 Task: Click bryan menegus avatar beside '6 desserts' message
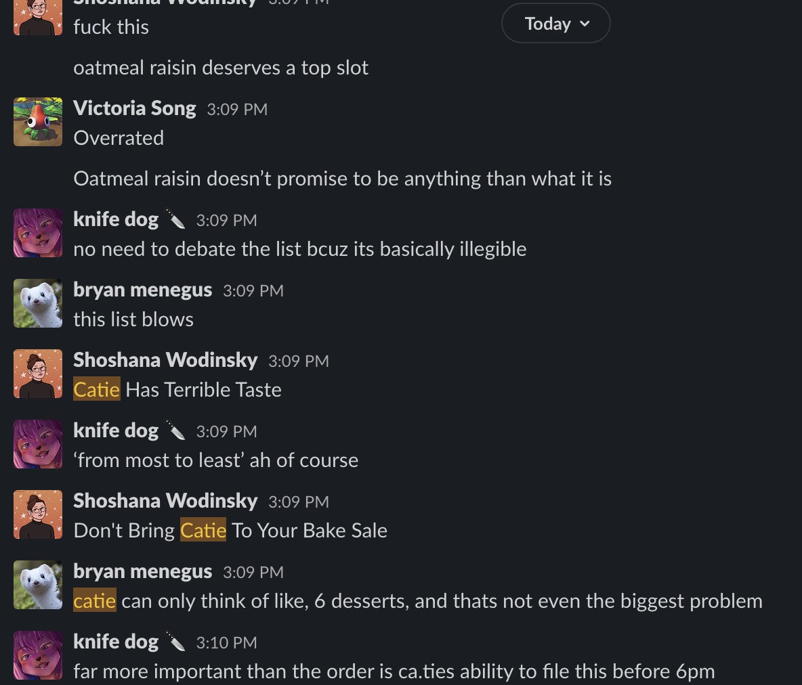tap(38, 585)
